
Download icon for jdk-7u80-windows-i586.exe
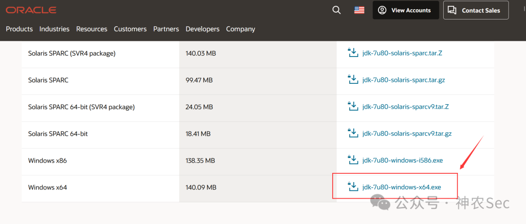353,160
